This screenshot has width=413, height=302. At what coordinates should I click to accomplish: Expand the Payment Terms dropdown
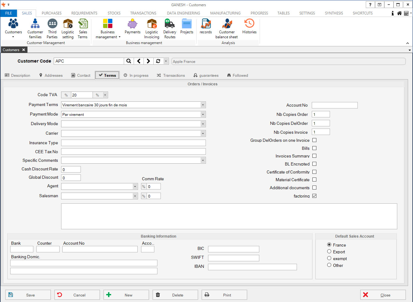[x=203, y=105]
